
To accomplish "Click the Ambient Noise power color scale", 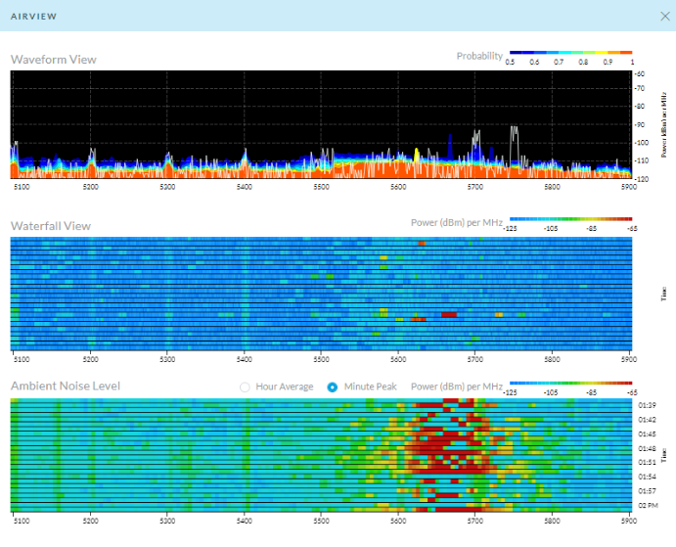I will pyautogui.click(x=570, y=383).
